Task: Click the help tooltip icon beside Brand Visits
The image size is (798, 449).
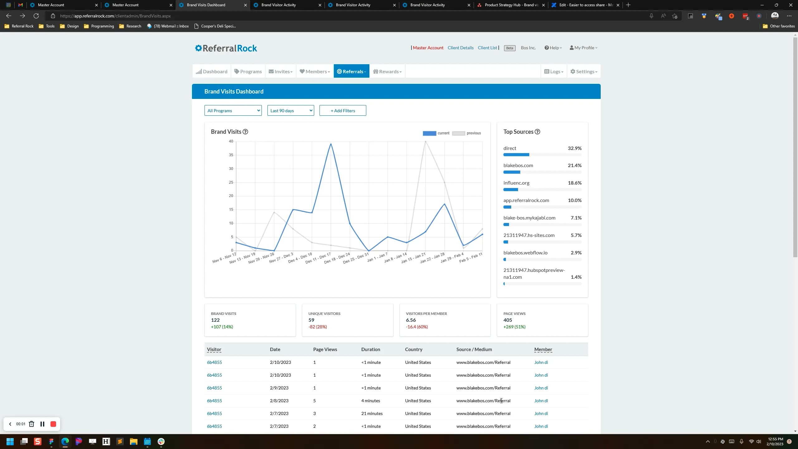Action: (245, 132)
